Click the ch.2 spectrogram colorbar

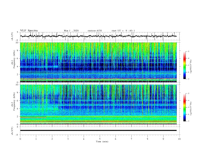pos(184,107)
